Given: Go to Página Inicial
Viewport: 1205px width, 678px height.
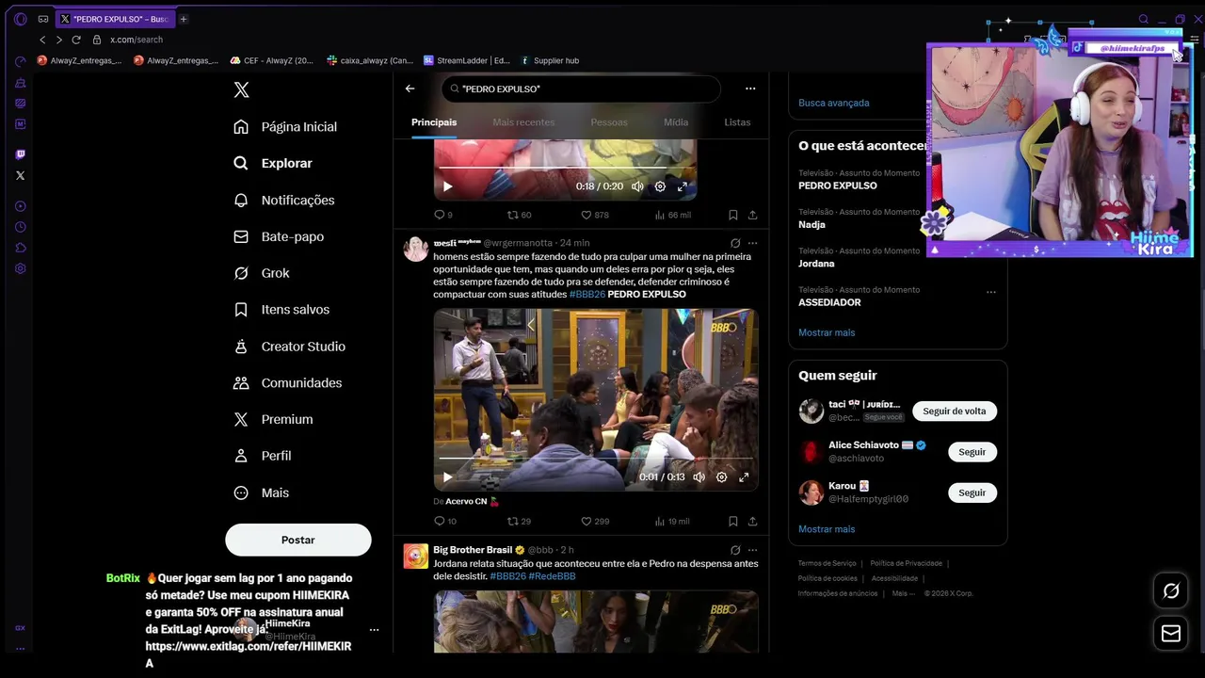Looking at the screenshot, I should 285,126.
